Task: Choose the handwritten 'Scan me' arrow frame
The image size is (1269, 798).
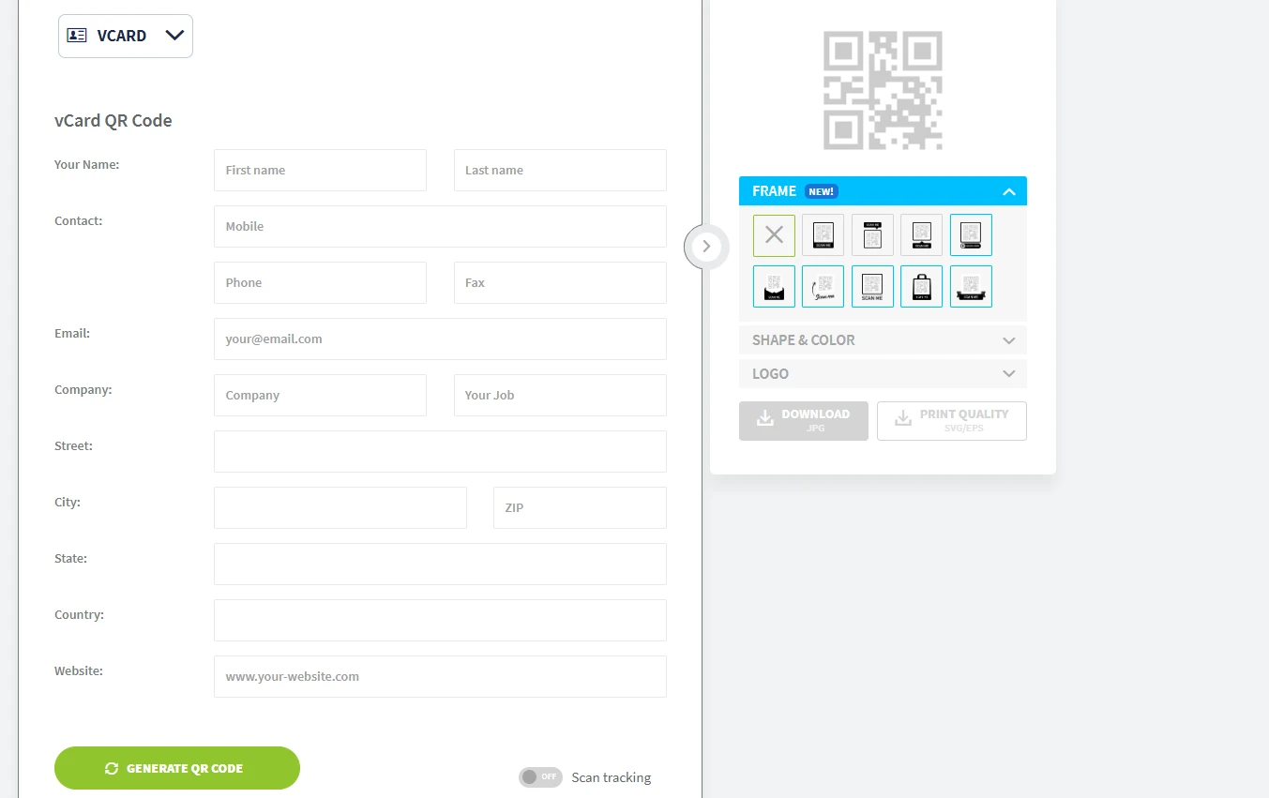Action: [x=823, y=286]
